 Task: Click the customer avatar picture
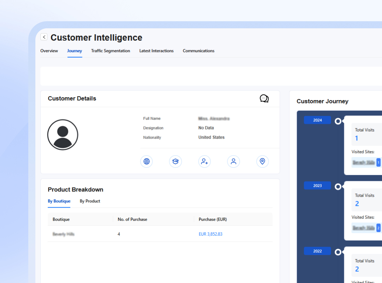tap(63, 134)
